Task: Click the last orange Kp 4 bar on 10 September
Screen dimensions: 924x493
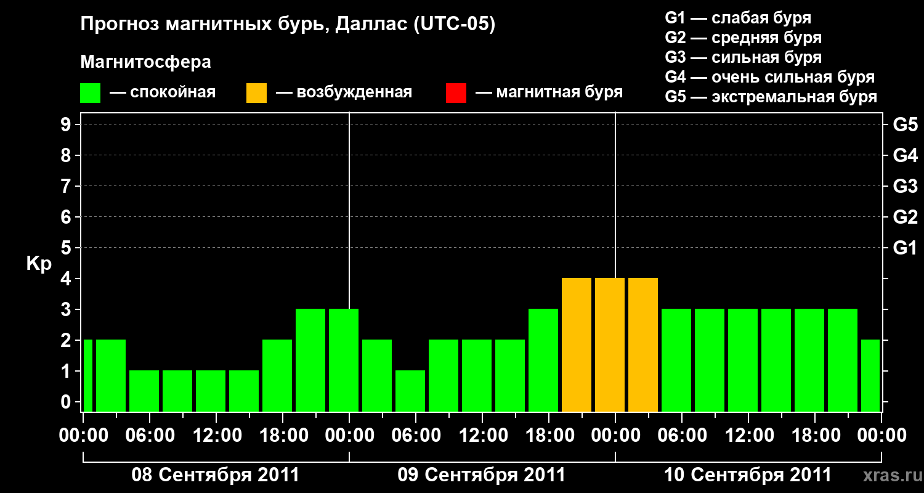Action: (x=643, y=344)
